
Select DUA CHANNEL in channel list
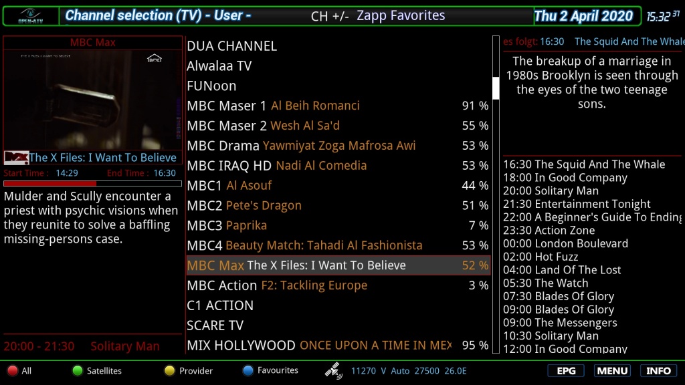point(338,46)
